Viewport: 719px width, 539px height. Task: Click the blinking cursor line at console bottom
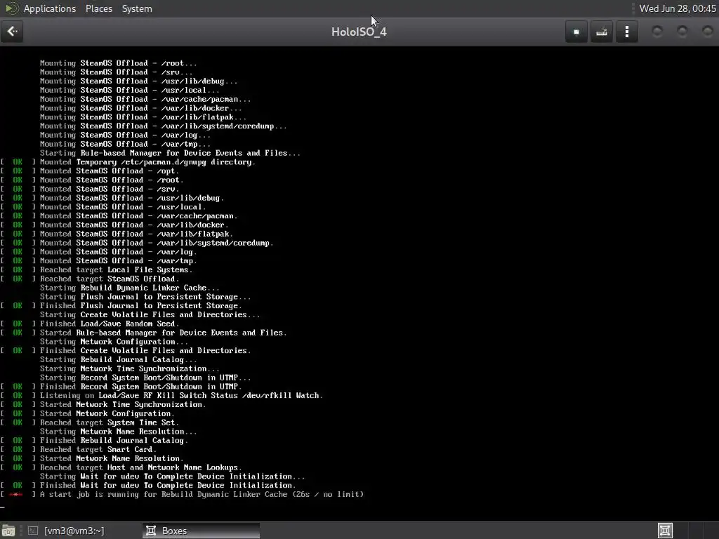3,507
